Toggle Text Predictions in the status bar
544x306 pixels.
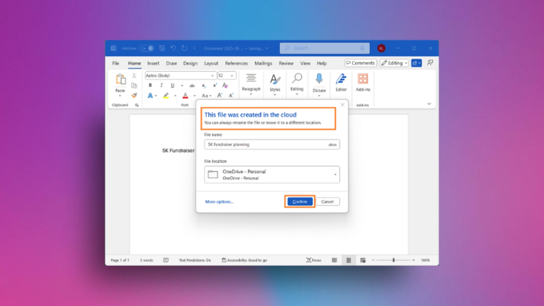[195, 260]
